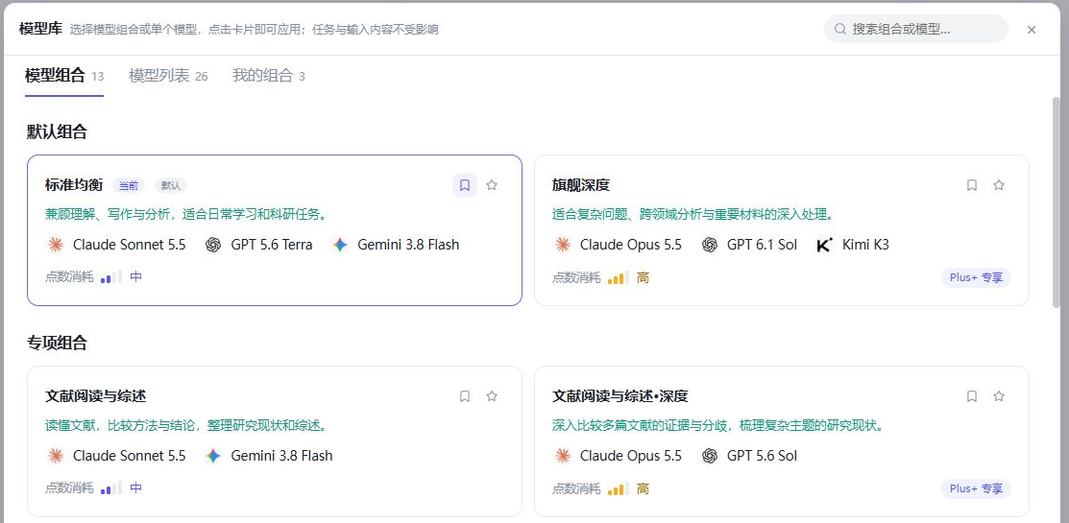Star the 文献阅读与综述•深度 combination

[999, 396]
